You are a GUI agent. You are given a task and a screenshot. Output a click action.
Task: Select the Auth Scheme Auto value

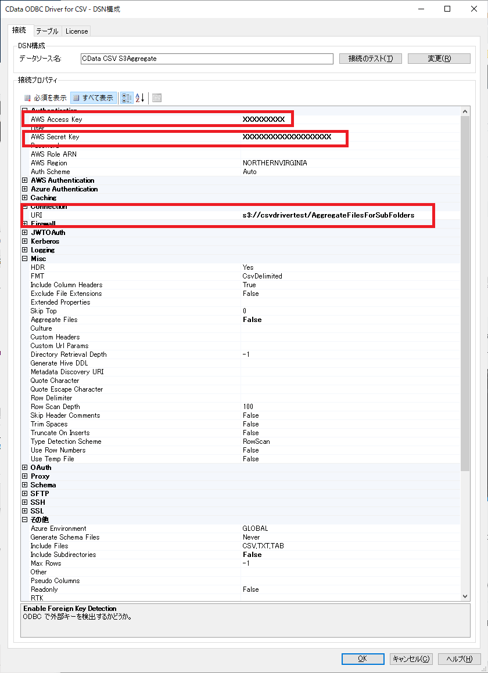point(249,172)
